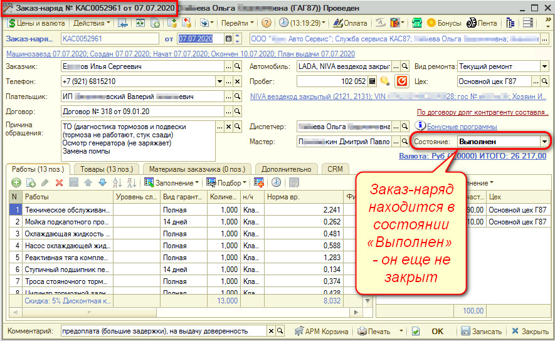
Task: Open the По договору долг контрагенту link
Action: point(482,112)
